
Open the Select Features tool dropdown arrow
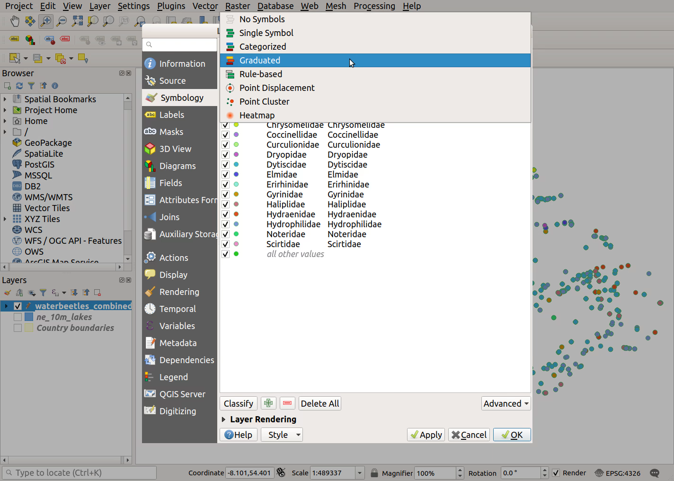click(x=26, y=59)
